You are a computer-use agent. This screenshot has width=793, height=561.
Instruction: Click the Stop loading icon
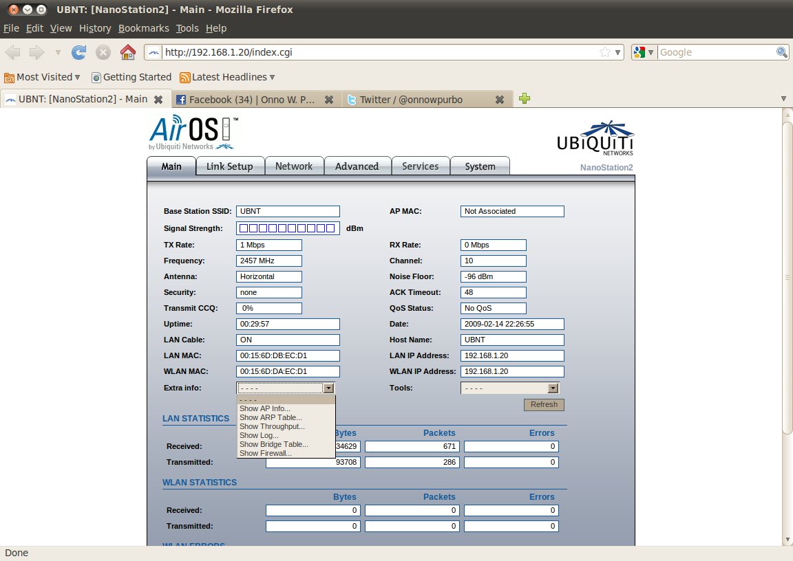coord(103,52)
